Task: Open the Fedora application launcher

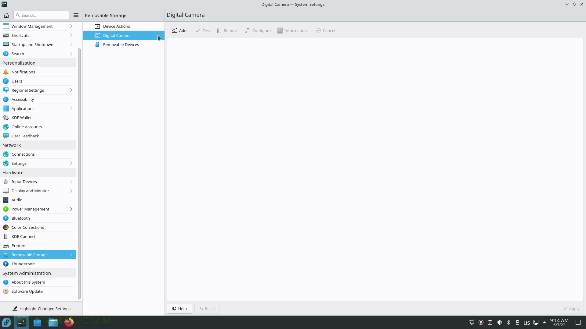Action: pyautogui.click(x=7, y=322)
